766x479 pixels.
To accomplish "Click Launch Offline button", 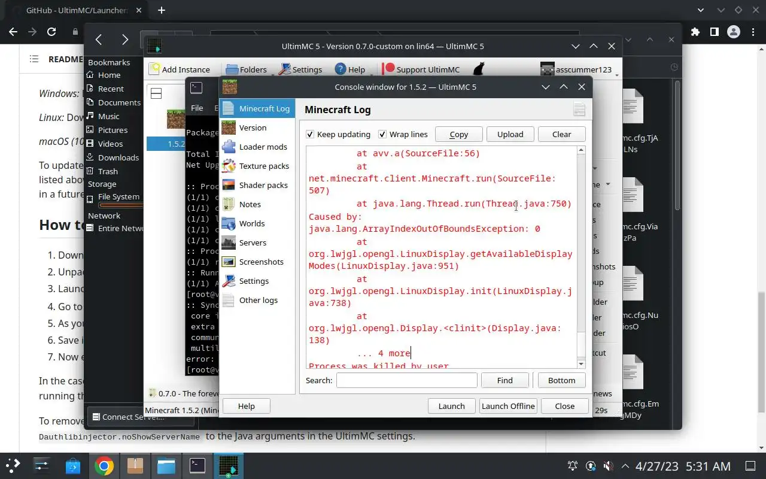I will [x=508, y=406].
